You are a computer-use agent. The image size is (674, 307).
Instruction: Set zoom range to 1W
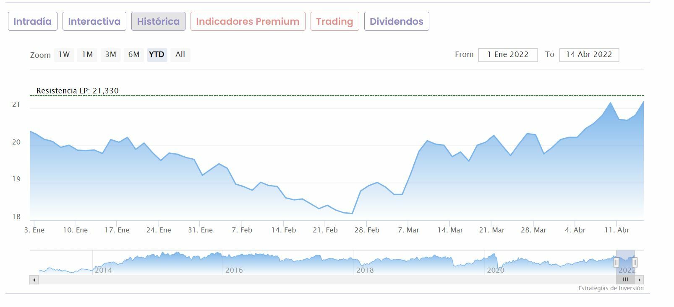coord(64,54)
